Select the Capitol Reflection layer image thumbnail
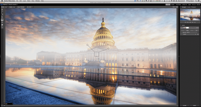The width and height of the screenshot is (201, 107). [x=185, y=28]
